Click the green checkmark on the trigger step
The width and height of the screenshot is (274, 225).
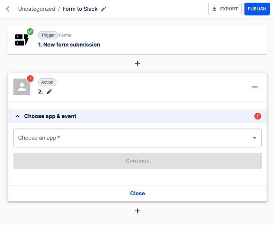(30, 31)
